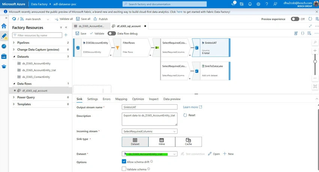
Task: Collapse the Datasets group
Action: (x=14, y=57)
